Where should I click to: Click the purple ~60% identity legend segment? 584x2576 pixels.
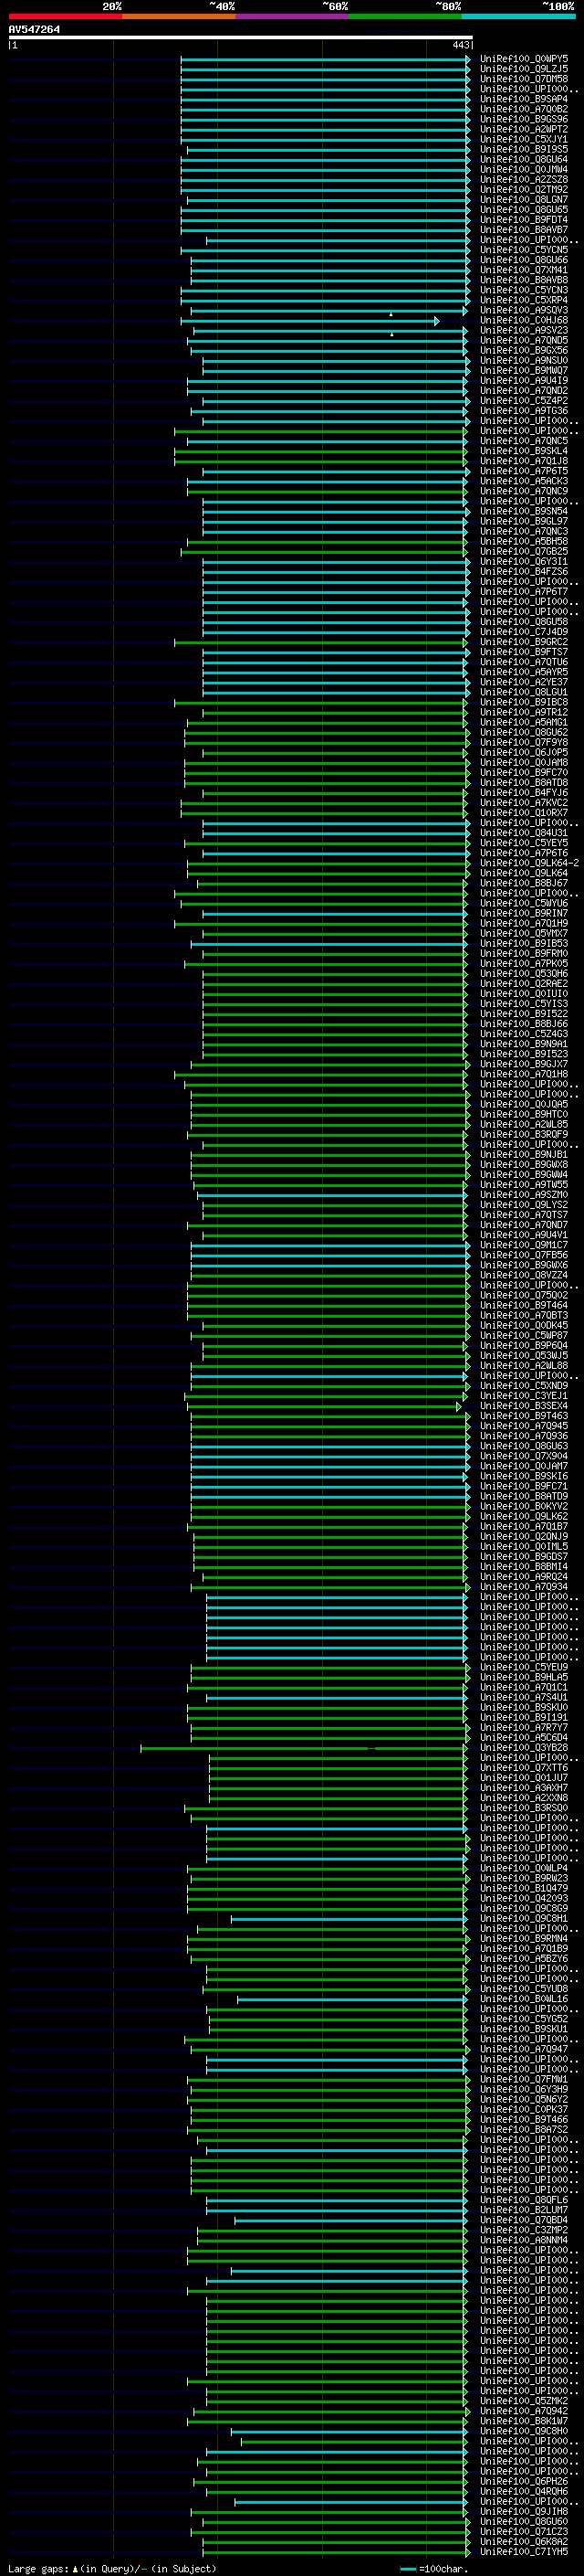291,17
